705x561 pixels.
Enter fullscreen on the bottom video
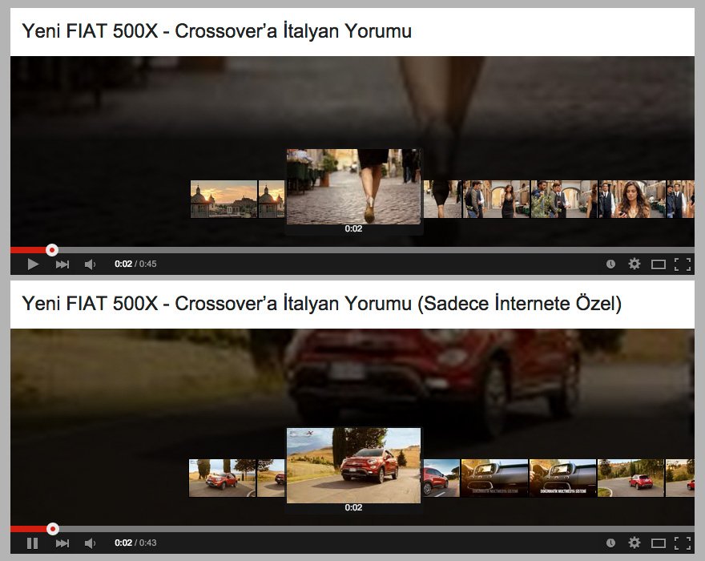pos(683,542)
